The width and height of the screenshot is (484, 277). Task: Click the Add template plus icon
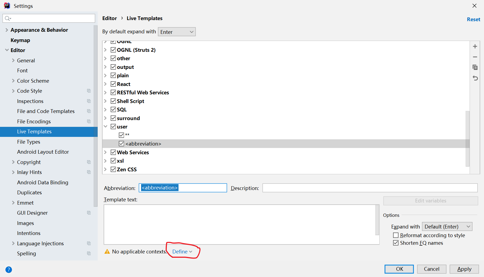tap(475, 46)
